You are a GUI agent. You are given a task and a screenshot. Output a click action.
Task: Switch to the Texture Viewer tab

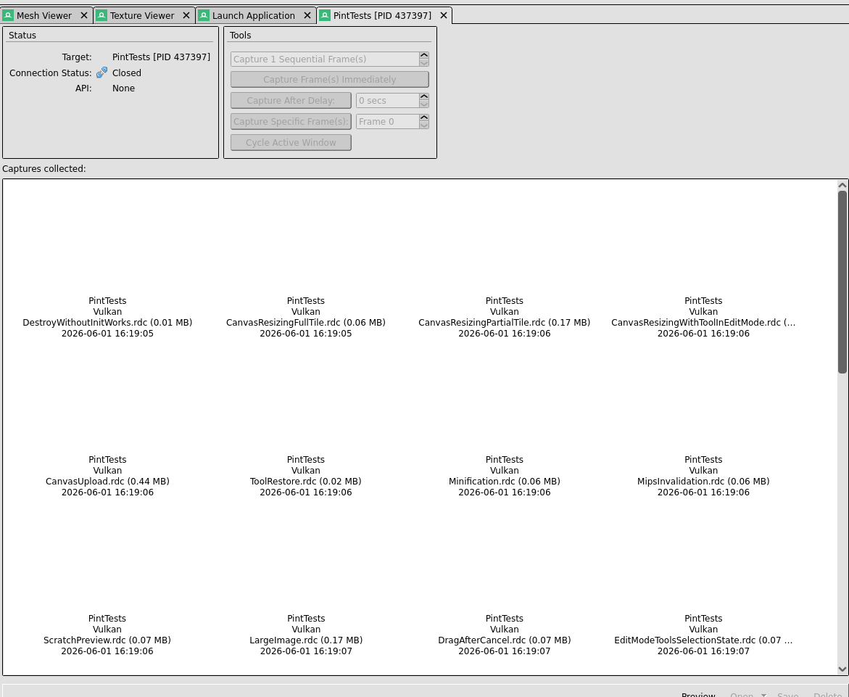pyautogui.click(x=142, y=16)
